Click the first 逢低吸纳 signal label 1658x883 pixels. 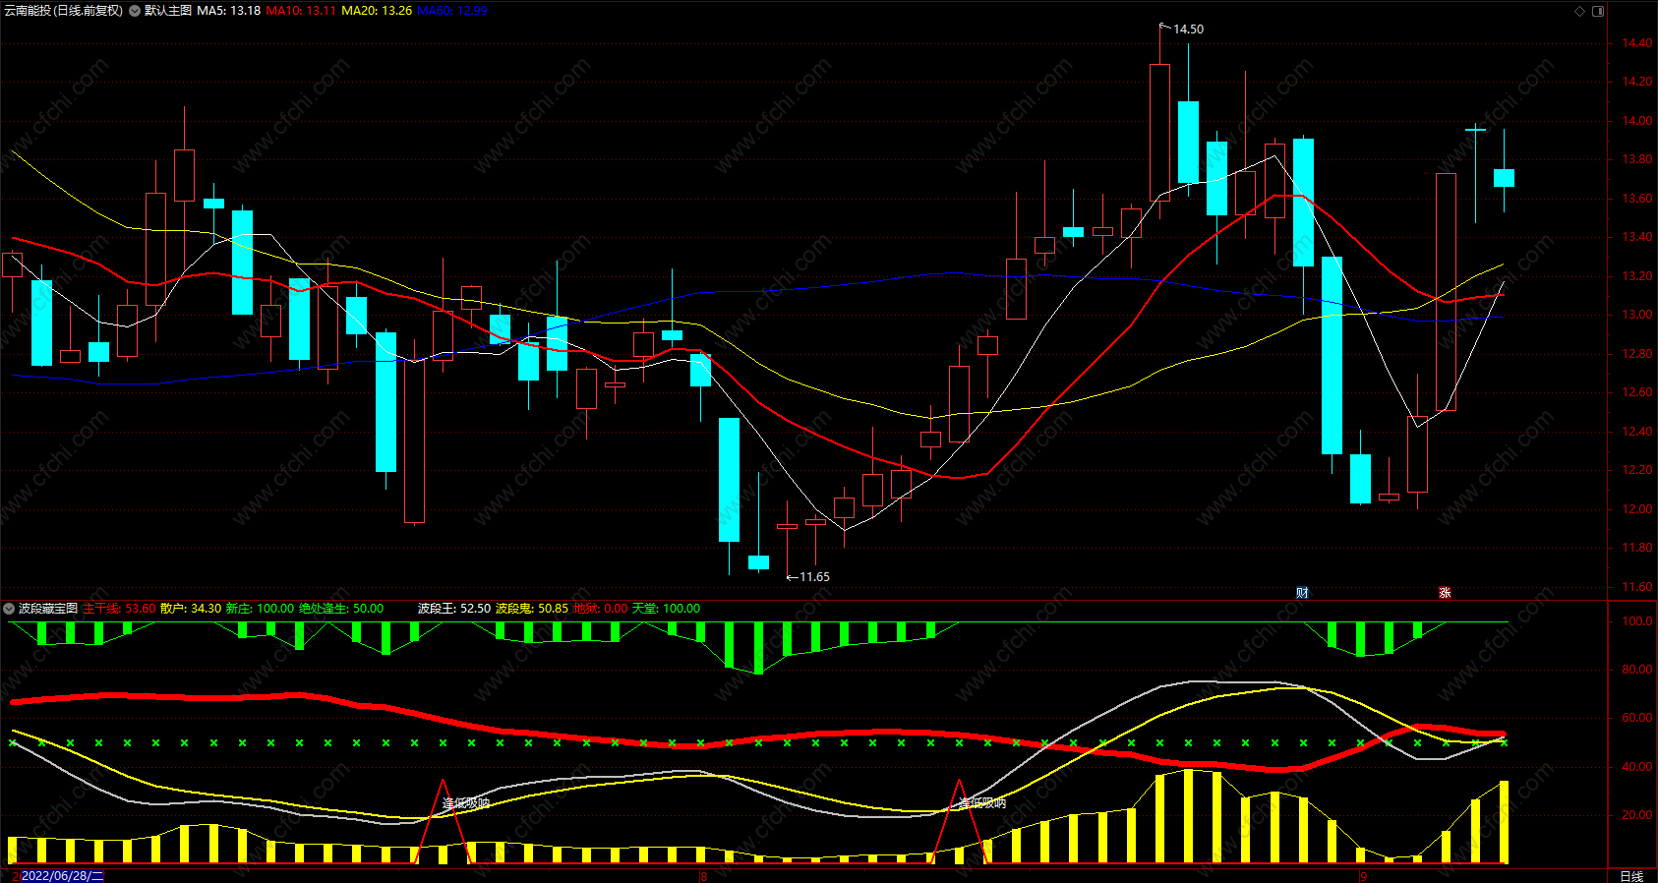click(466, 803)
